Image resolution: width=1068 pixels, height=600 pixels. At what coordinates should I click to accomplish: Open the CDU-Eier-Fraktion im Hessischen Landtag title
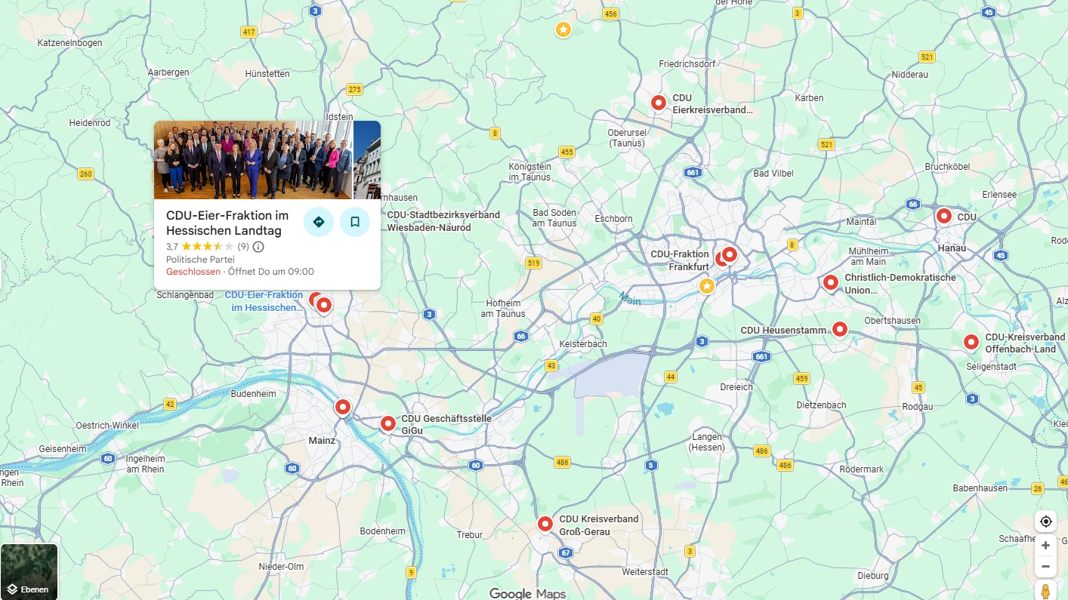pyautogui.click(x=227, y=223)
